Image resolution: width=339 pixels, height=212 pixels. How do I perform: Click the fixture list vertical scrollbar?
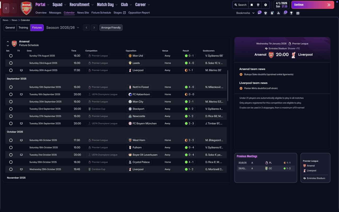[x=228, y=86]
